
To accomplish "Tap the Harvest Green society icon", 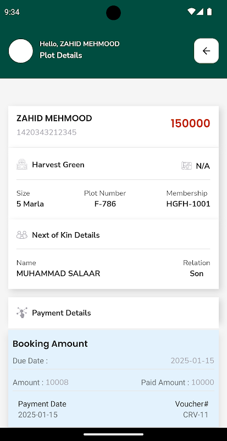I will pyautogui.click(x=22, y=164).
